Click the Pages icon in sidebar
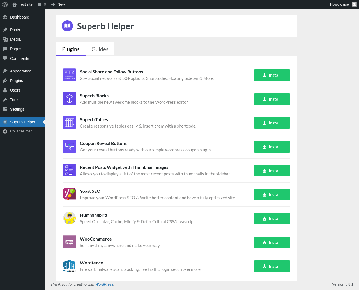Image resolution: width=359 pixels, height=290 pixels. point(5,49)
